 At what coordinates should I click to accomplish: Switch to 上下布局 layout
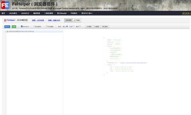[x=77, y=20]
